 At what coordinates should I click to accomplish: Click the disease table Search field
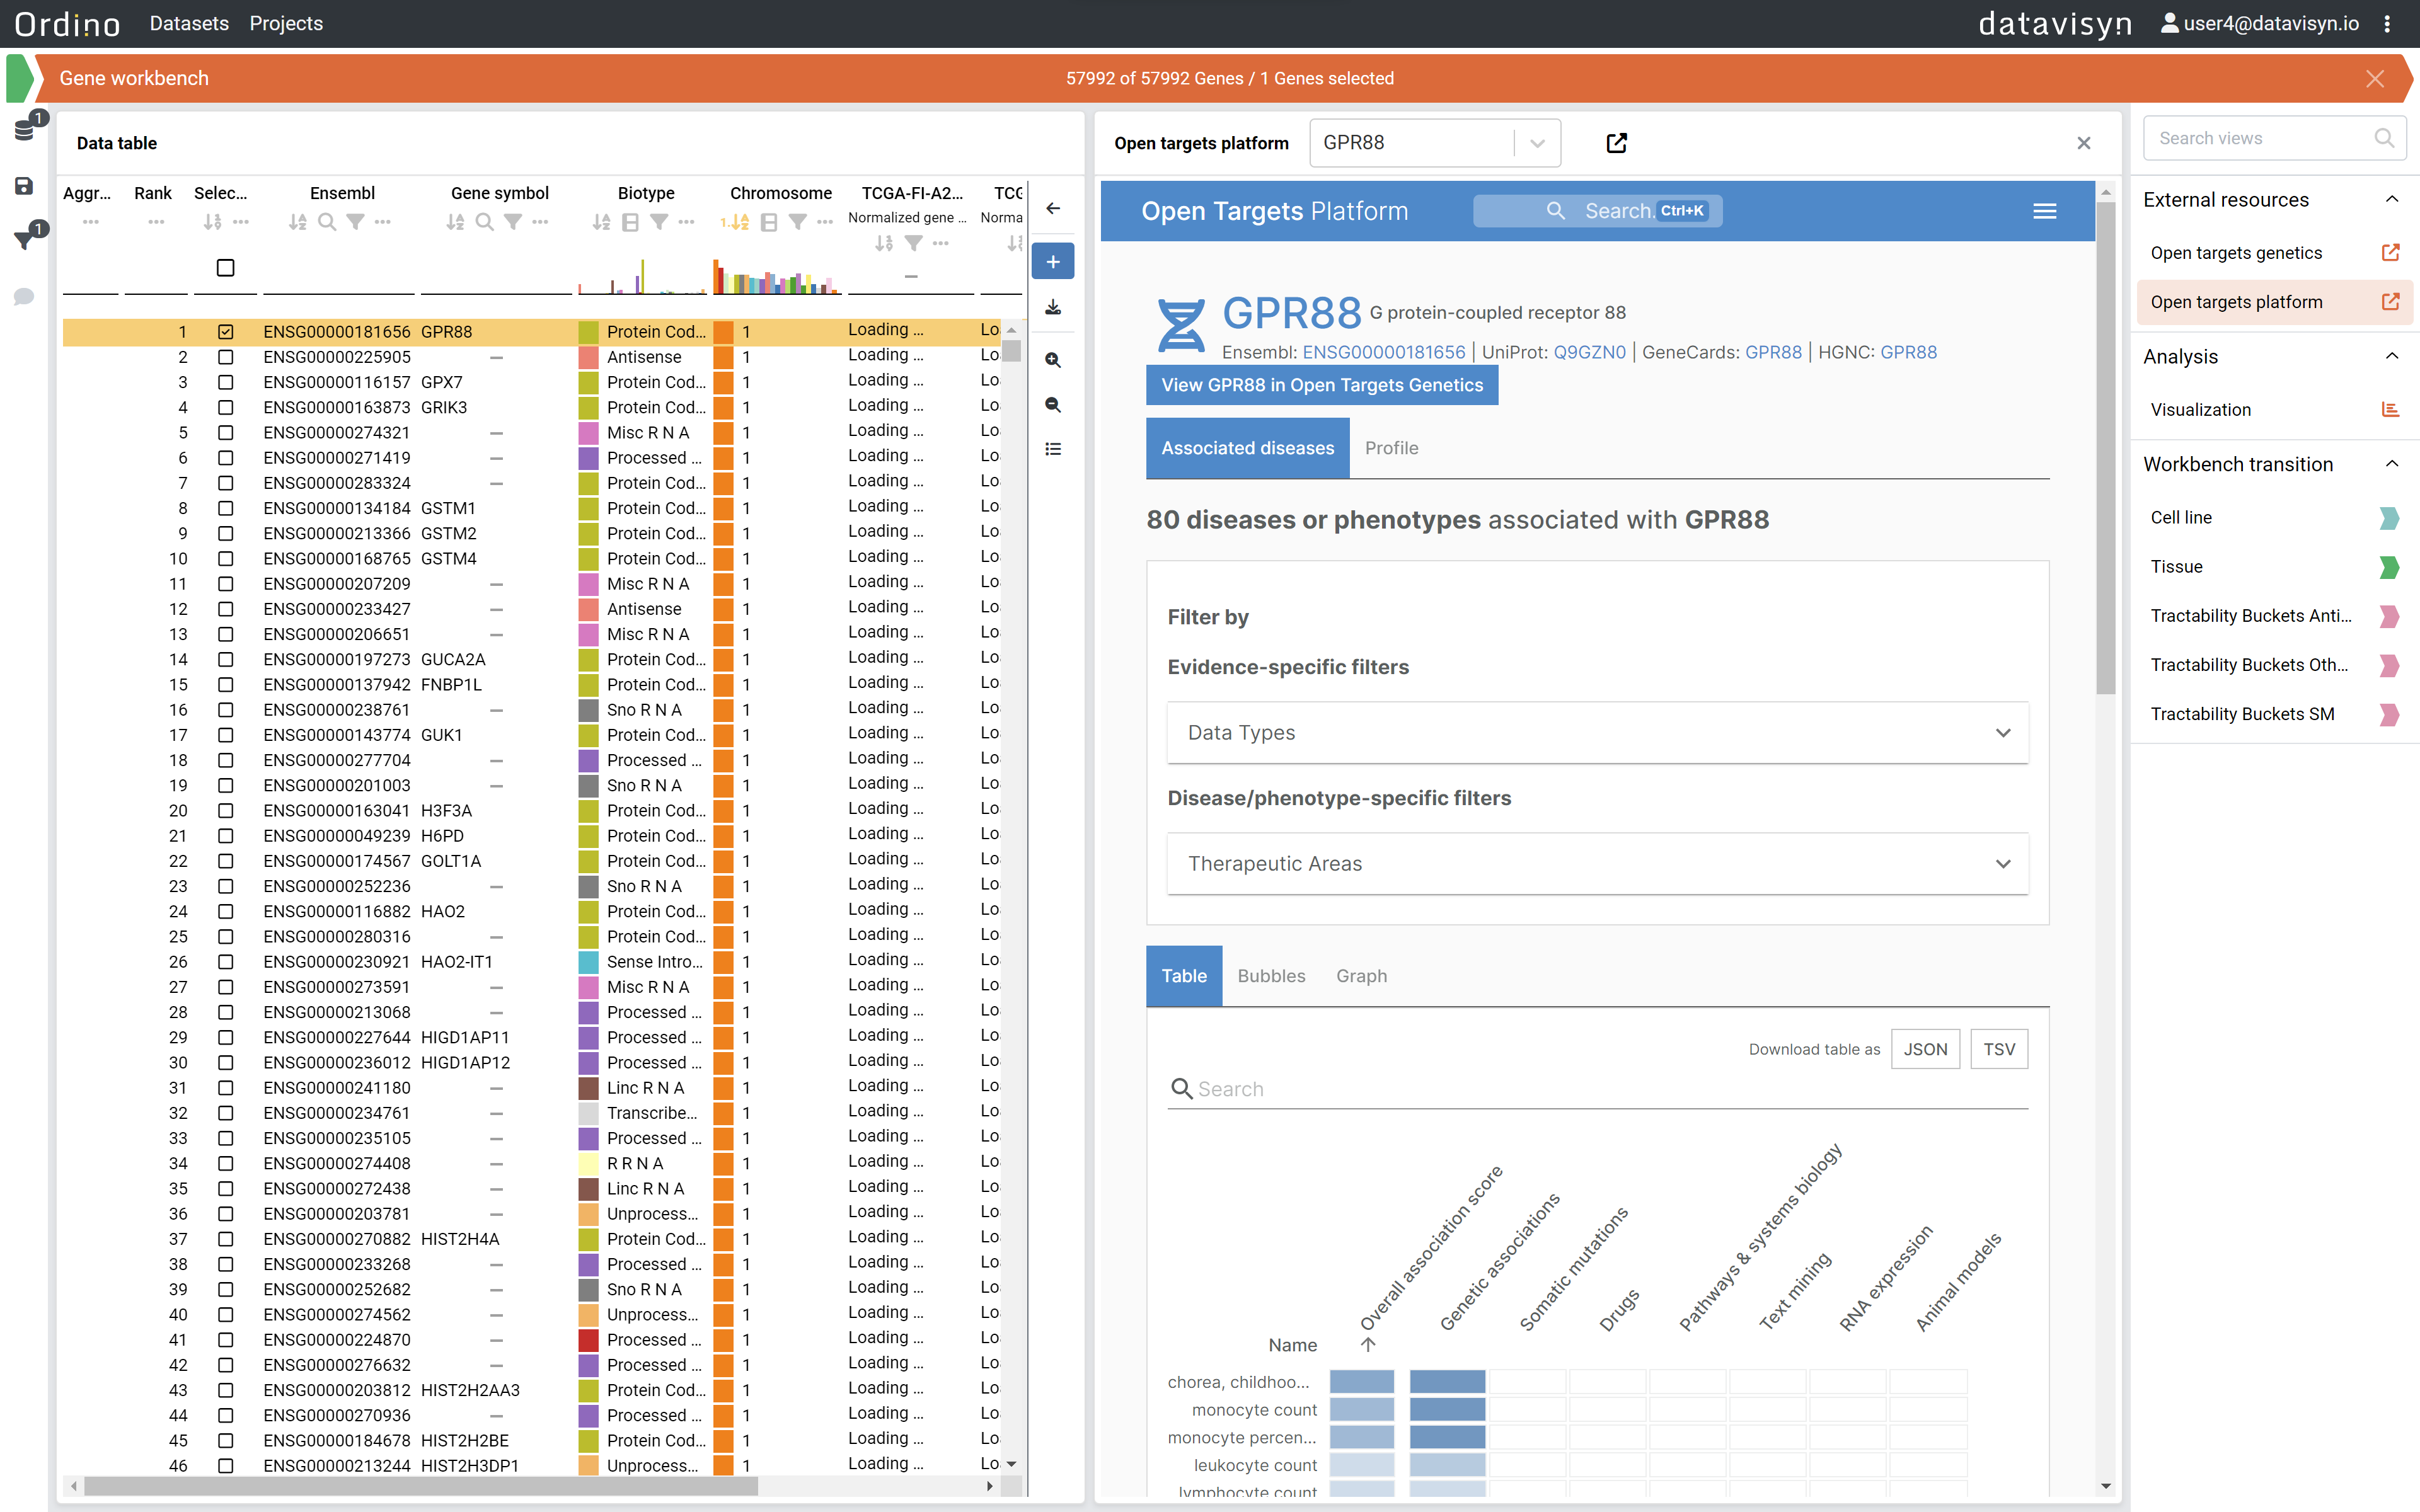click(x=1597, y=1089)
